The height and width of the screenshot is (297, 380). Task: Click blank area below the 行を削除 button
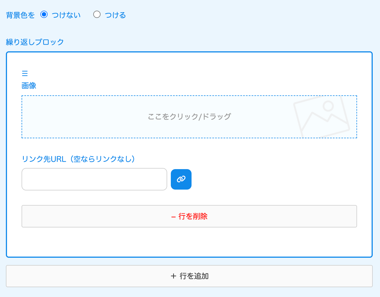point(189,242)
